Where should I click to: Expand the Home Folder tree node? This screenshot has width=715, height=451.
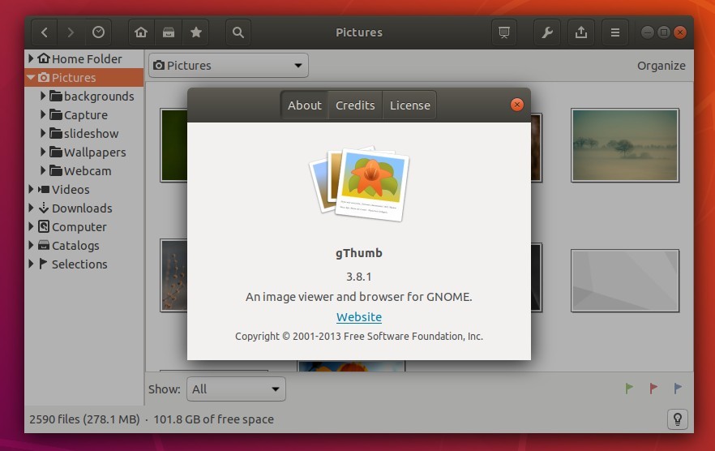pyautogui.click(x=31, y=58)
